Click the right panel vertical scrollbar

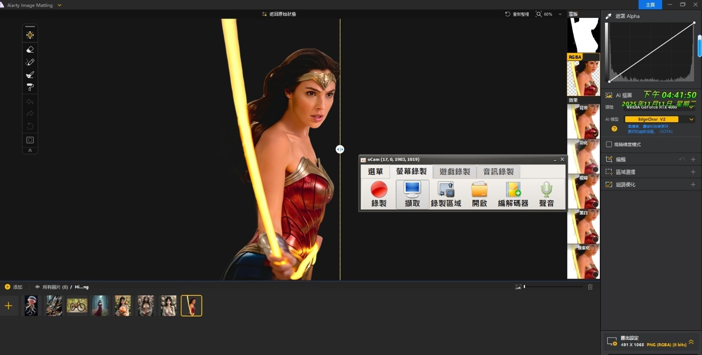699,46
